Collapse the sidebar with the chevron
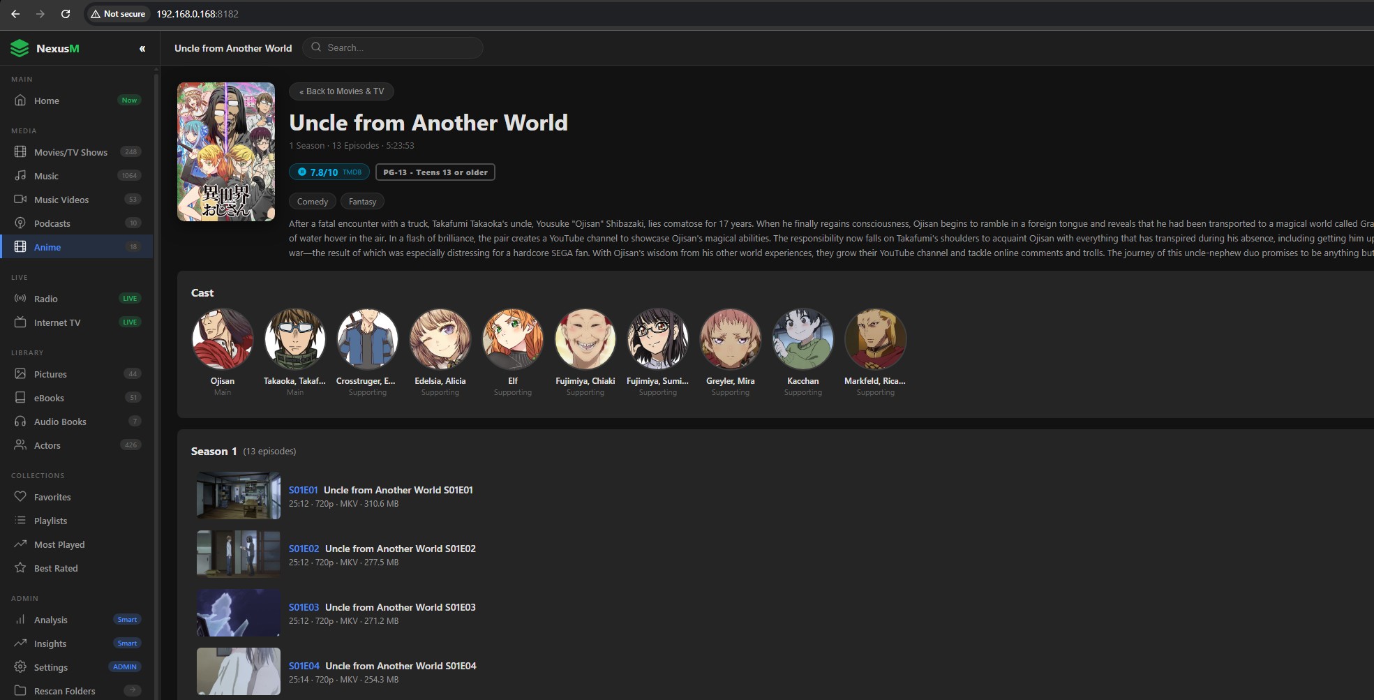This screenshot has width=1374, height=700. point(142,48)
